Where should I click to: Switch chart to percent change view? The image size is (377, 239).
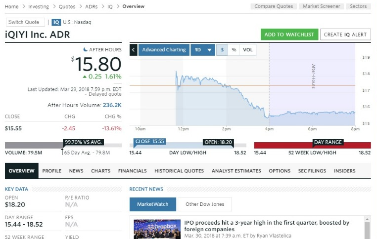(x=234, y=50)
